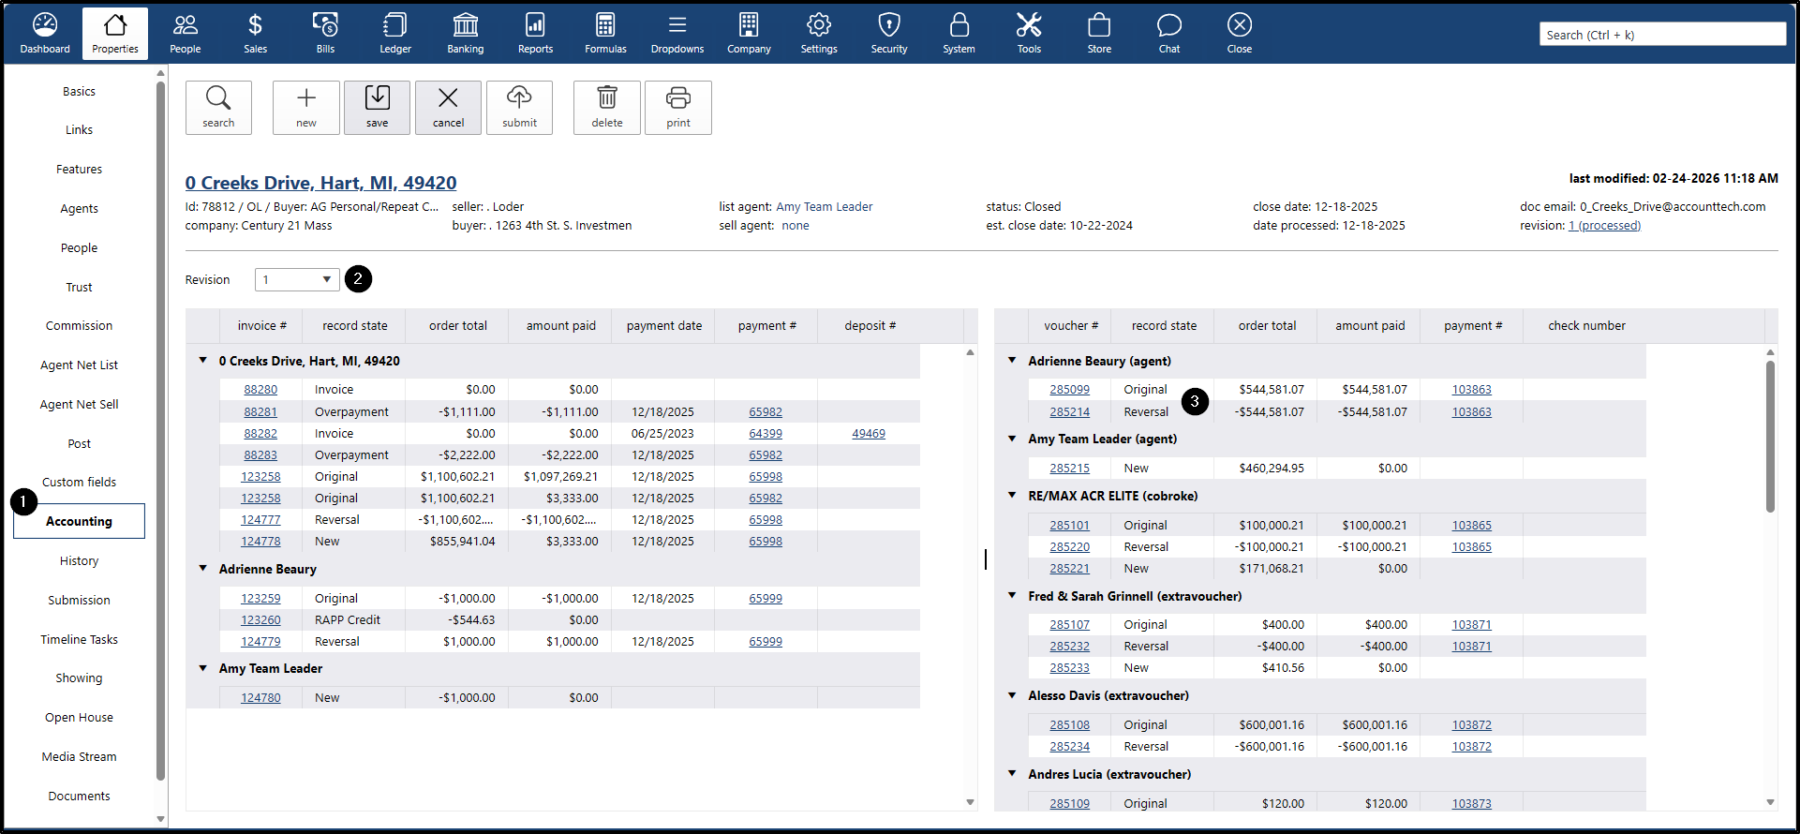This screenshot has height=834, width=1800.
Task: Collapse the Adrienne Beaury (agent) voucher group
Action: coord(1012,361)
